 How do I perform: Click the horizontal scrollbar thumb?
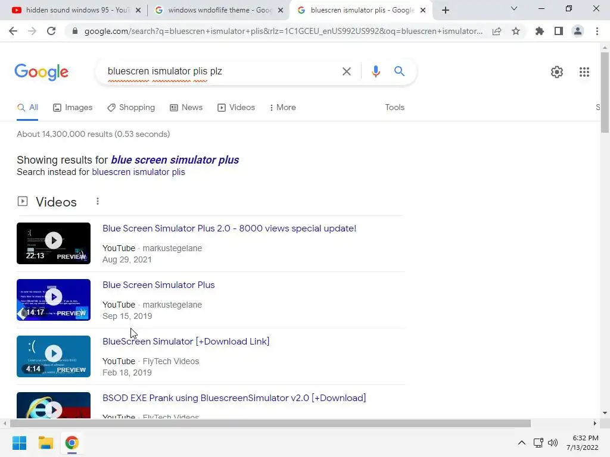pyautogui.click(x=270, y=423)
